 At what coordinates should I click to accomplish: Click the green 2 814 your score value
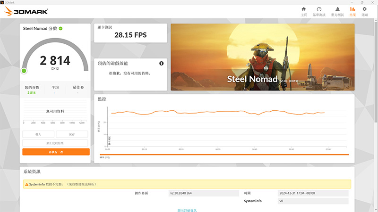tap(31, 93)
